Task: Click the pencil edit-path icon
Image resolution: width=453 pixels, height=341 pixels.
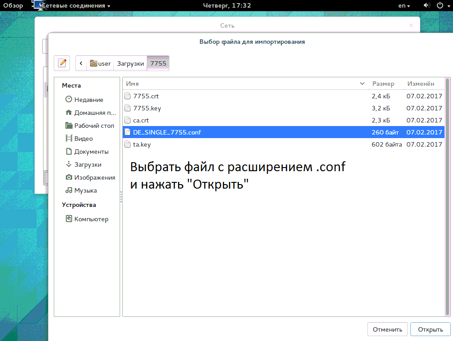Action: [x=62, y=63]
